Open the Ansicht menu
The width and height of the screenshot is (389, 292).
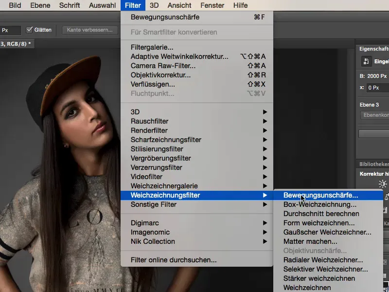tap(179, 5)
